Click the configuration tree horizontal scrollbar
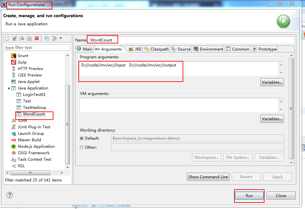Screen dimensions: 305x209 30,173
